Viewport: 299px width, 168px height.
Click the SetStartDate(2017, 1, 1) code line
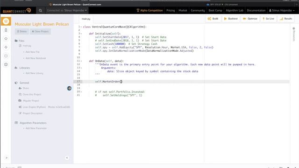coord(131,37)
